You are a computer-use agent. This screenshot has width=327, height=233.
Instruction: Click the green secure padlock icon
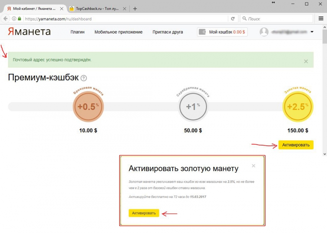pos(19,19)
